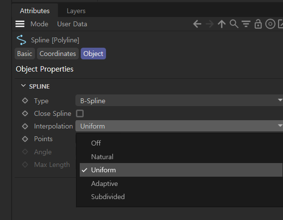Click the circular target mode icon

[x=270, y=24]
